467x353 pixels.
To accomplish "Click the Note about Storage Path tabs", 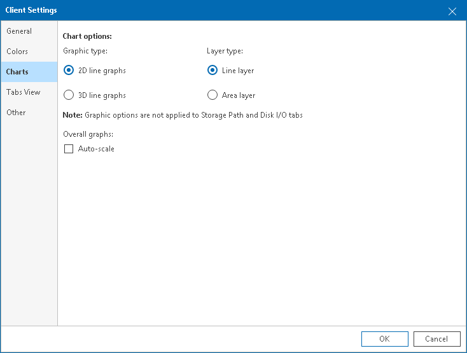I will pos(183,115).
